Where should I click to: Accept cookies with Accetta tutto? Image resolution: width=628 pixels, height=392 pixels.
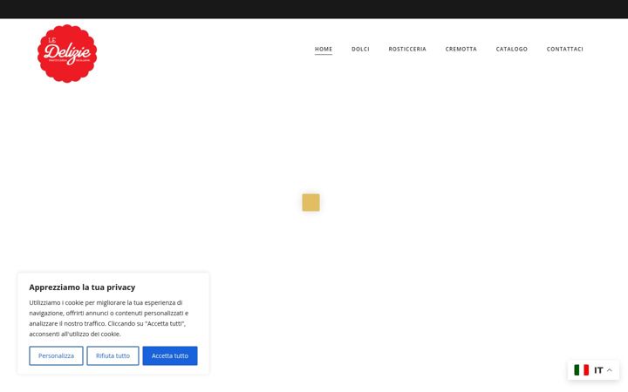170,355
